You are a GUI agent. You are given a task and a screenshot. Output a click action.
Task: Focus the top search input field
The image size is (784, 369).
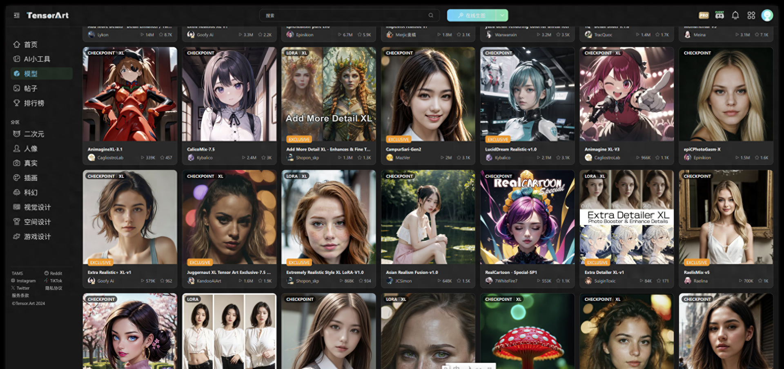point(349,16)
